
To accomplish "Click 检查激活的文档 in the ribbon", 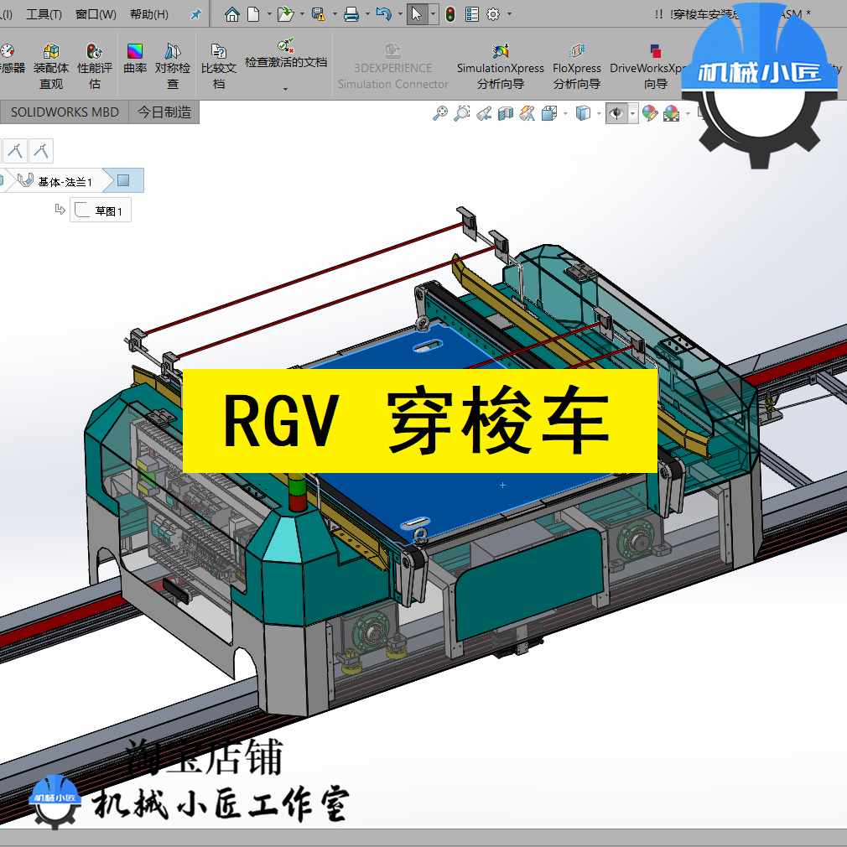I will [x=287, y=59].
